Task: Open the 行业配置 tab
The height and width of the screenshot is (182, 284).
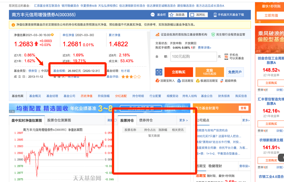Action: coord(155,96)
